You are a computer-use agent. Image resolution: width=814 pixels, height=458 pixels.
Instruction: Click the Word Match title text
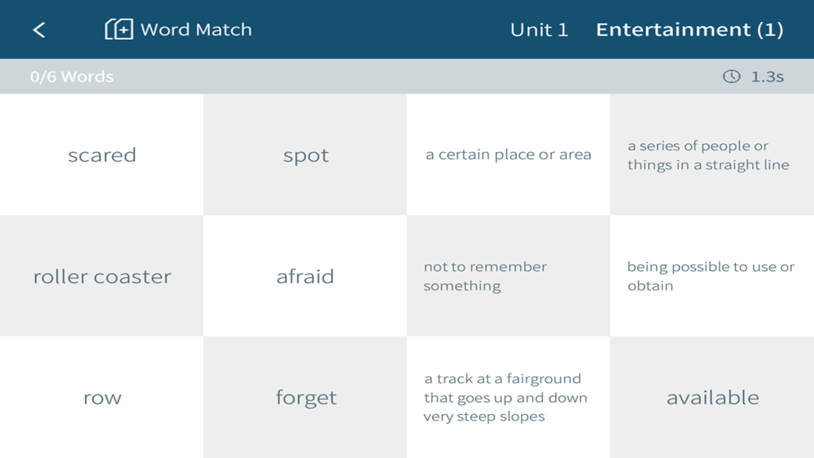point(196,29)
